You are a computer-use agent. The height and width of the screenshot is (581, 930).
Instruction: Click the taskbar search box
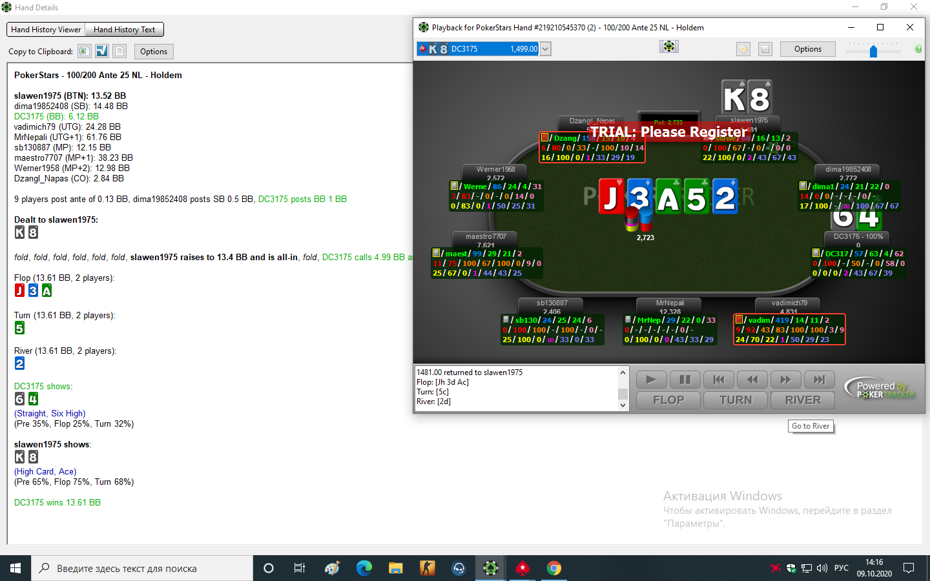[142, 568]
